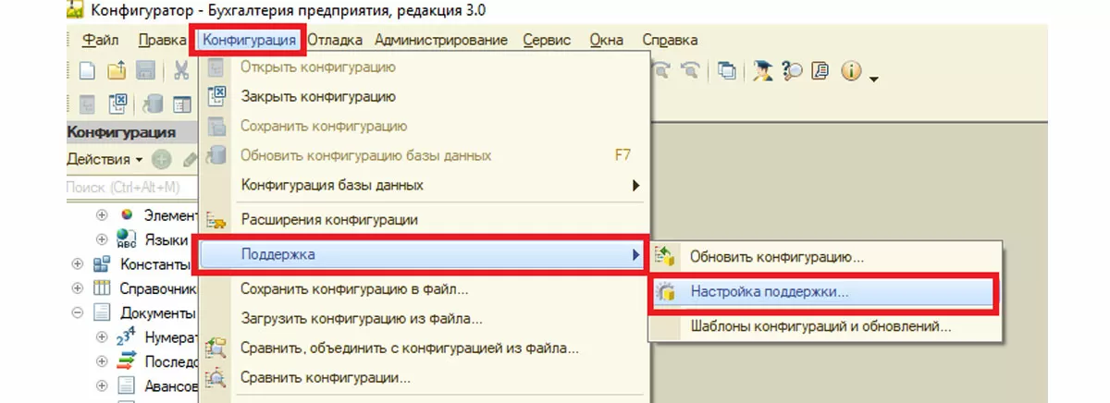Expand the Элемент tree node
Image resolution: width=1110 pixels, height=403 pixels.
(103, 214)
